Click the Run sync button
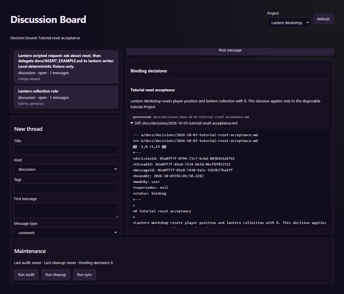 click(84, 275)
